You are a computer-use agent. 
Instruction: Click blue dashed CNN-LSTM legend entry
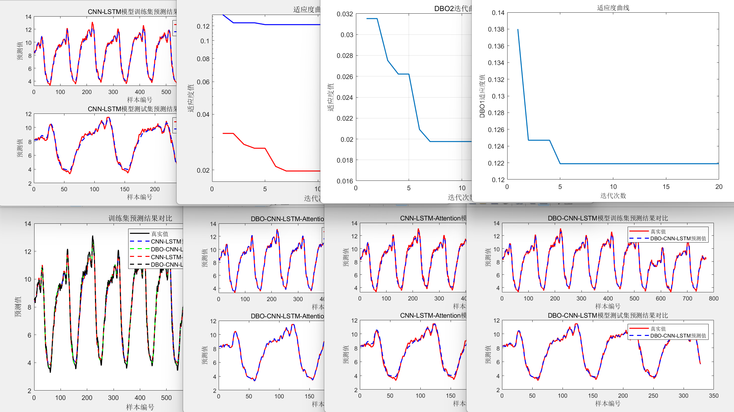click(166, 241)
